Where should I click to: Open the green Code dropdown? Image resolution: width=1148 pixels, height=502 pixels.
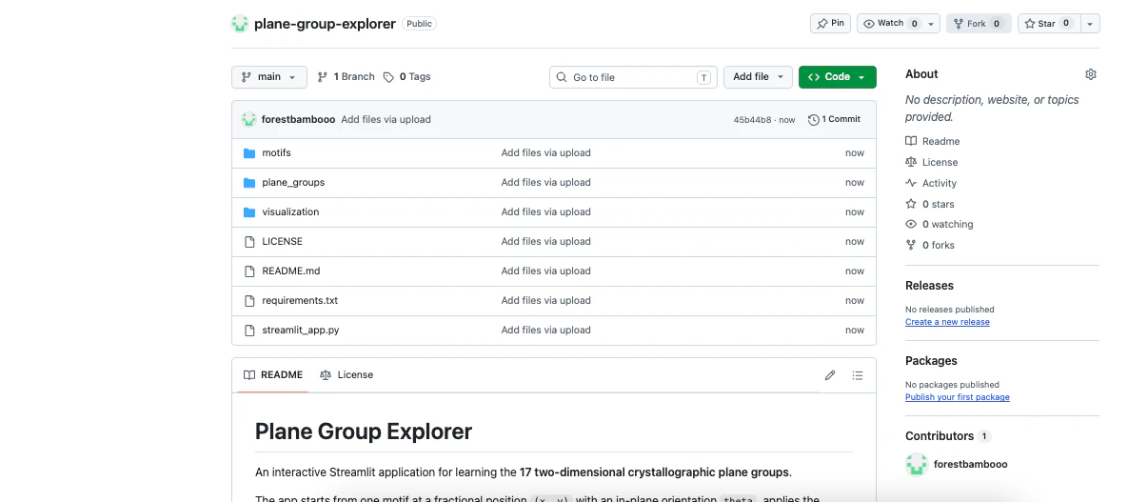click(838, 77)
